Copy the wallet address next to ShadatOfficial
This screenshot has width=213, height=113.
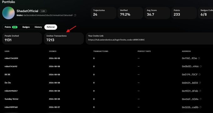75,15
